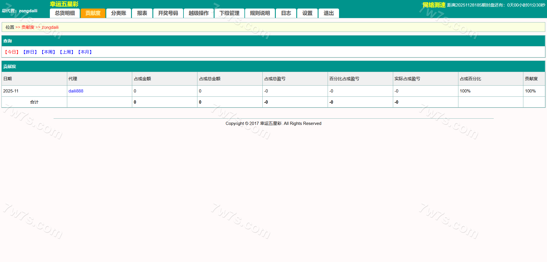This screenshot has width=547, height=262.
Task: Select the 本月 query filter
Action: point(85,52)
